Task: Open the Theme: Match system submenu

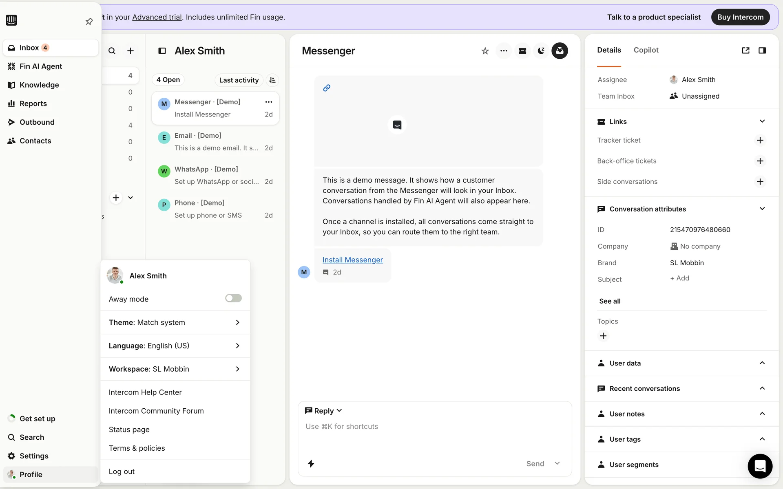Action: coord(175,322)
